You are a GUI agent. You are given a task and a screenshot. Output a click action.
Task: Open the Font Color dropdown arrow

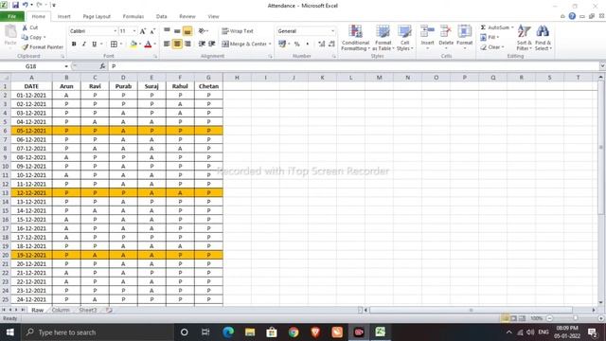click(155, 45)
